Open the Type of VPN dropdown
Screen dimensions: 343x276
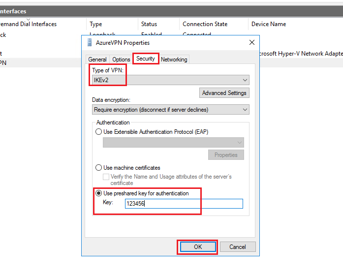point(171,80)
